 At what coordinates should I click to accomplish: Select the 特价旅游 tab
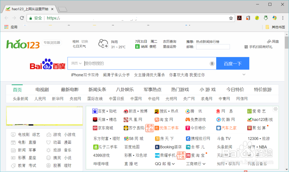click(263, 89)
